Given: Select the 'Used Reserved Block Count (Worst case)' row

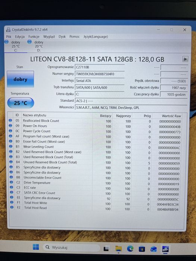Looking at the screenshot, I should click(95, 152).
